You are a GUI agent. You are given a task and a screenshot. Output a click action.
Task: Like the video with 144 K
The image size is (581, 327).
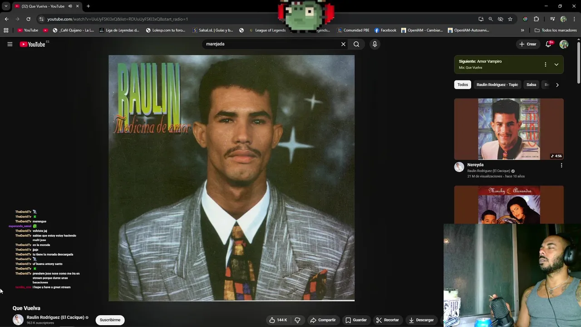[x=278, y=320]
